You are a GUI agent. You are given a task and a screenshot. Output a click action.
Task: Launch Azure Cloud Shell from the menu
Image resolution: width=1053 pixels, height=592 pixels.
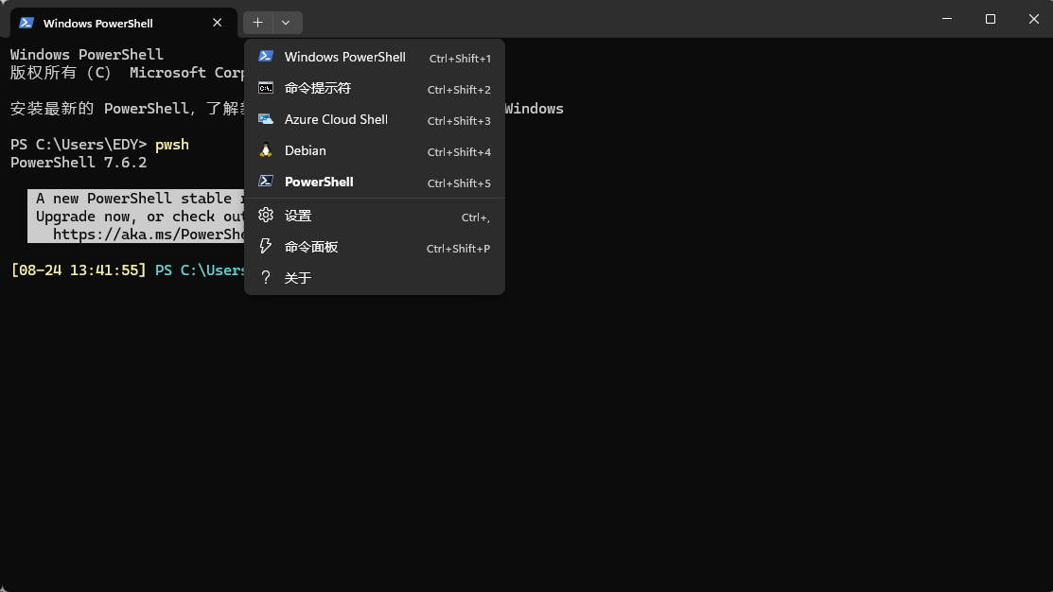[x=375, y=119]
